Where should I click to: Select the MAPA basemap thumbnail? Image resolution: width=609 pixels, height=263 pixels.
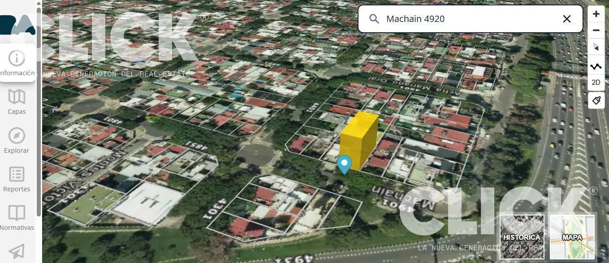point(572,237)
